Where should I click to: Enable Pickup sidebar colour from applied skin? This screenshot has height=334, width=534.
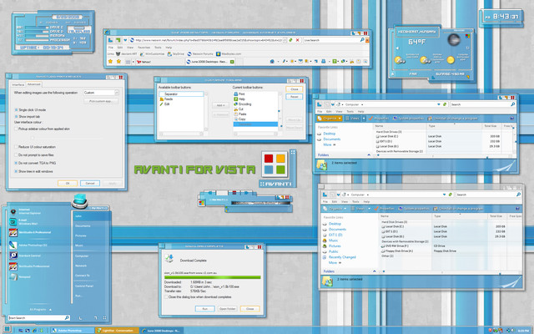point(16,129)
